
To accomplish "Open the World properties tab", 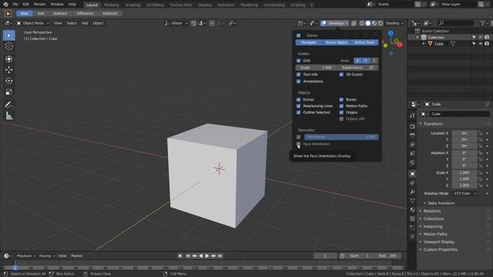I will point(412,162).
